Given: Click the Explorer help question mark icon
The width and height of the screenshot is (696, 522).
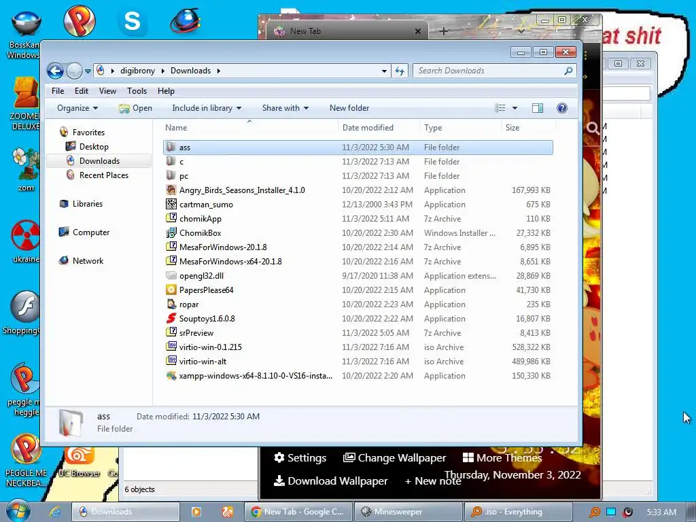Looking at the screenshot, I should 562,108.
